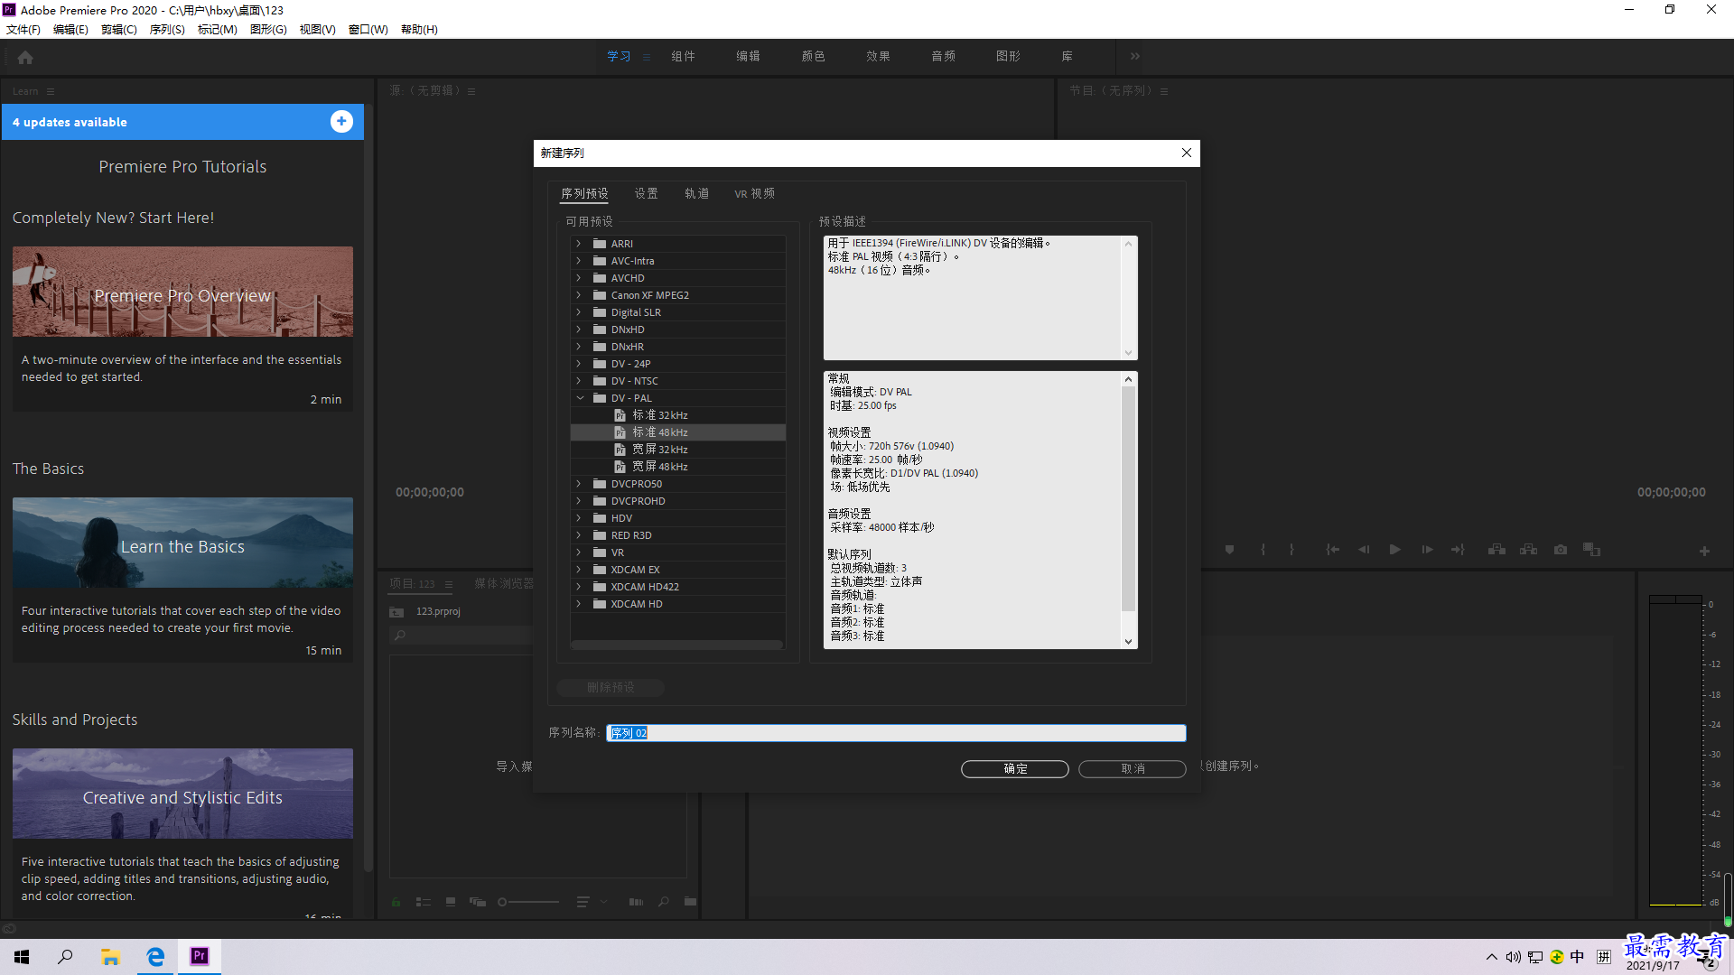The height and width of the screenshot is (975, 1734).
Task: Toggle the project writable lock icon
Action: [x=396, y=901]
